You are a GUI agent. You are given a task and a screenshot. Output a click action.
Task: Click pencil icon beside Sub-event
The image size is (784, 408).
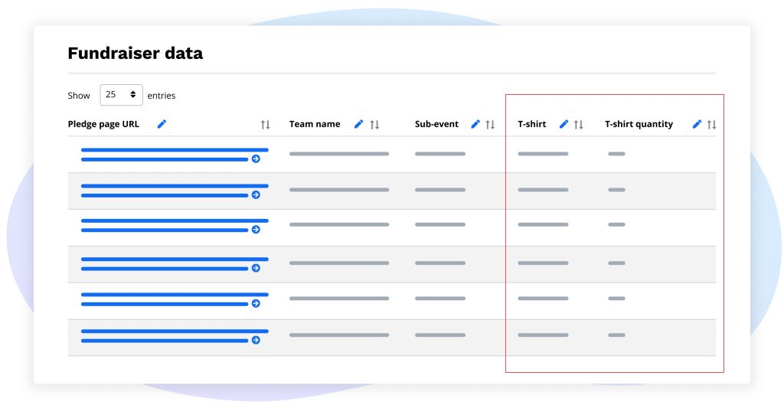click(475, 124)
